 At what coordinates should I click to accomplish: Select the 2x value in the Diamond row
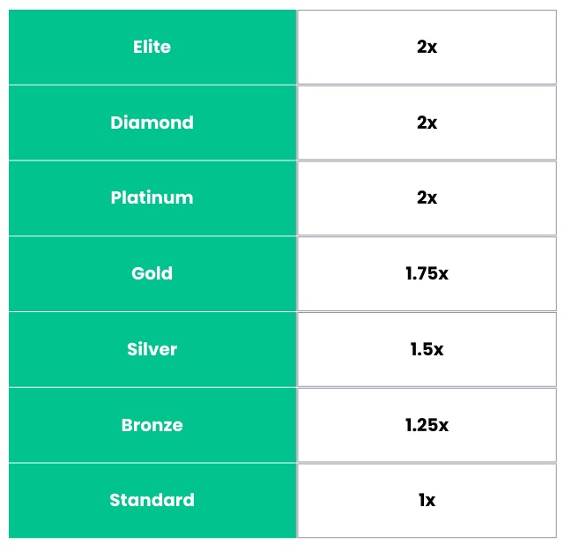(x=427, y=123)
